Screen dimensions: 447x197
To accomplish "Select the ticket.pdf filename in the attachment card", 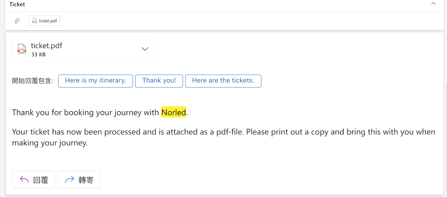I will coord(46,46).
